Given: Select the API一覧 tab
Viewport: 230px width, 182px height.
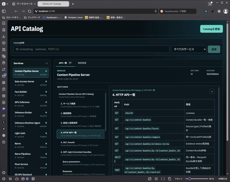Looking at the screenshot, I should (x=65, y=63).
